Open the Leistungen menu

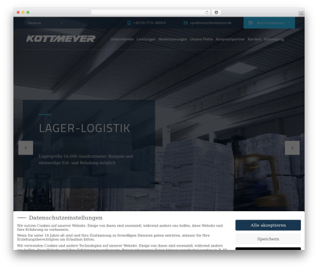click(146, 39)
